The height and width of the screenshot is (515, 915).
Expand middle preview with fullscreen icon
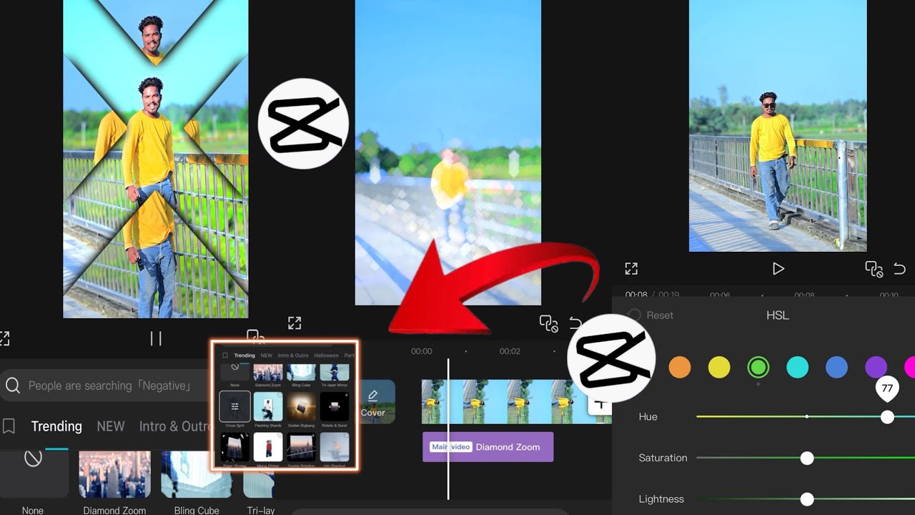coord(295,323)
